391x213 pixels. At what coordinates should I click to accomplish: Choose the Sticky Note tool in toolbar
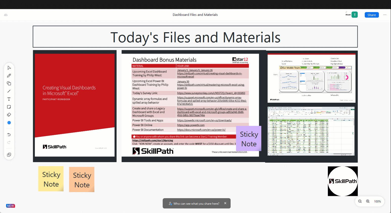tap(9, 107)
